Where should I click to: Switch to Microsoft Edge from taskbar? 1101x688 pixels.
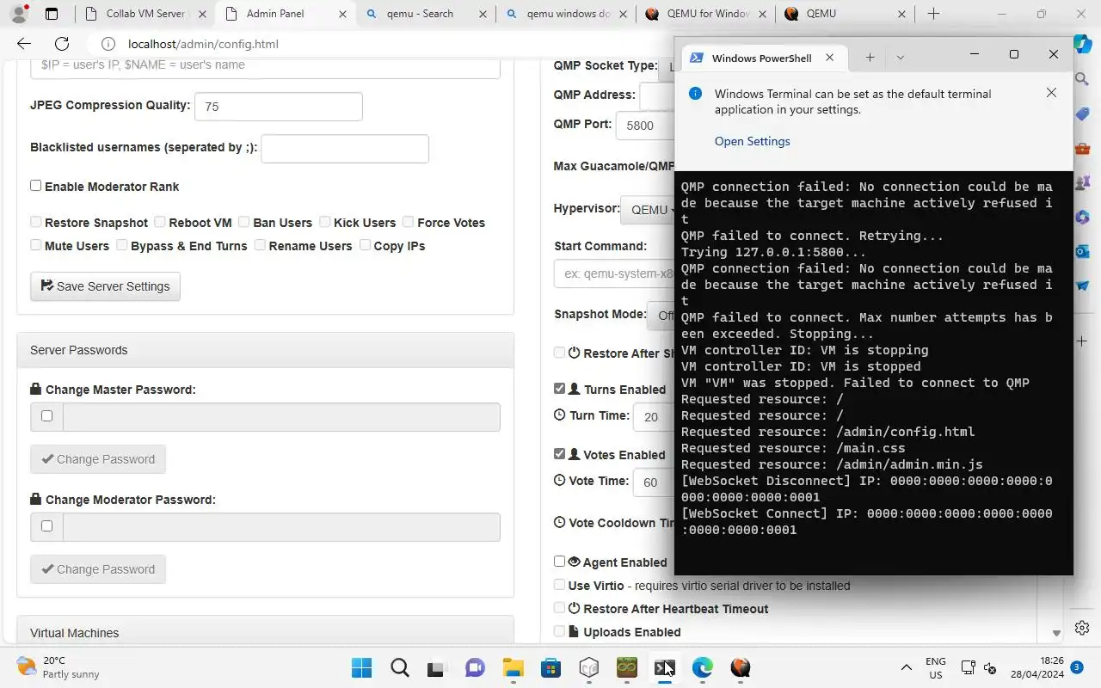(x=703, y=667)
